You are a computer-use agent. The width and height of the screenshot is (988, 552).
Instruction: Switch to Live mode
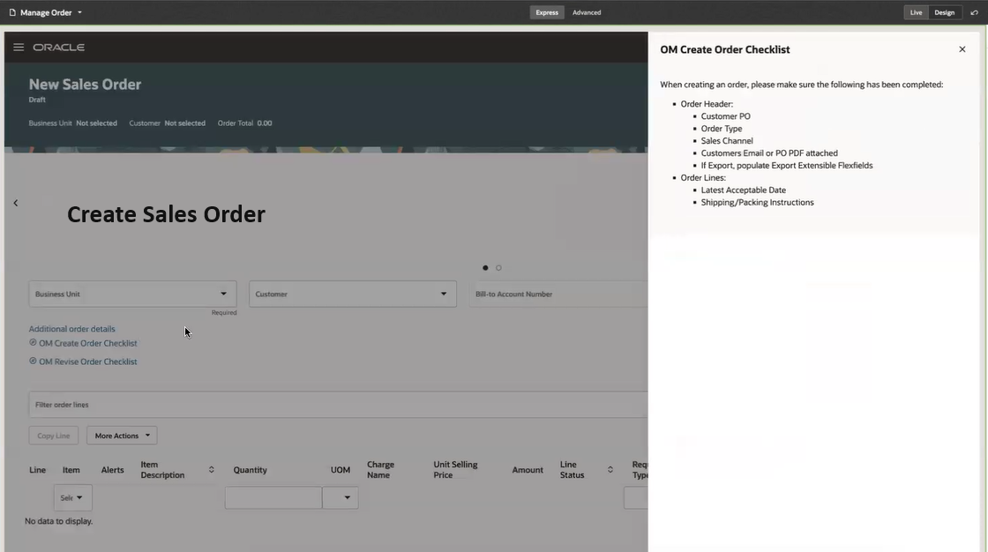pyautogui.click(x=915, y=12)
